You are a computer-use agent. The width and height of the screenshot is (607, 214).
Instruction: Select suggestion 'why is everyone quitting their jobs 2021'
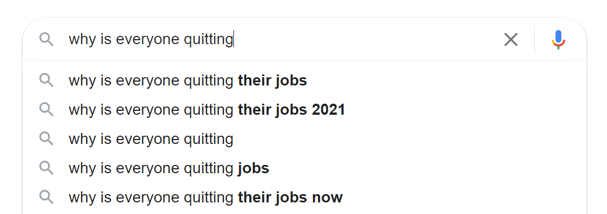click(305, 110)
